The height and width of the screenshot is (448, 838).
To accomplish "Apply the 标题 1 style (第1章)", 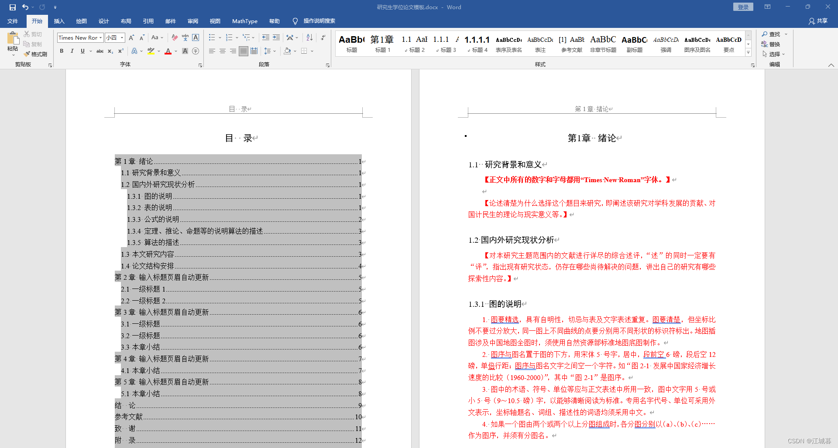I will click(x=382, y=43).
